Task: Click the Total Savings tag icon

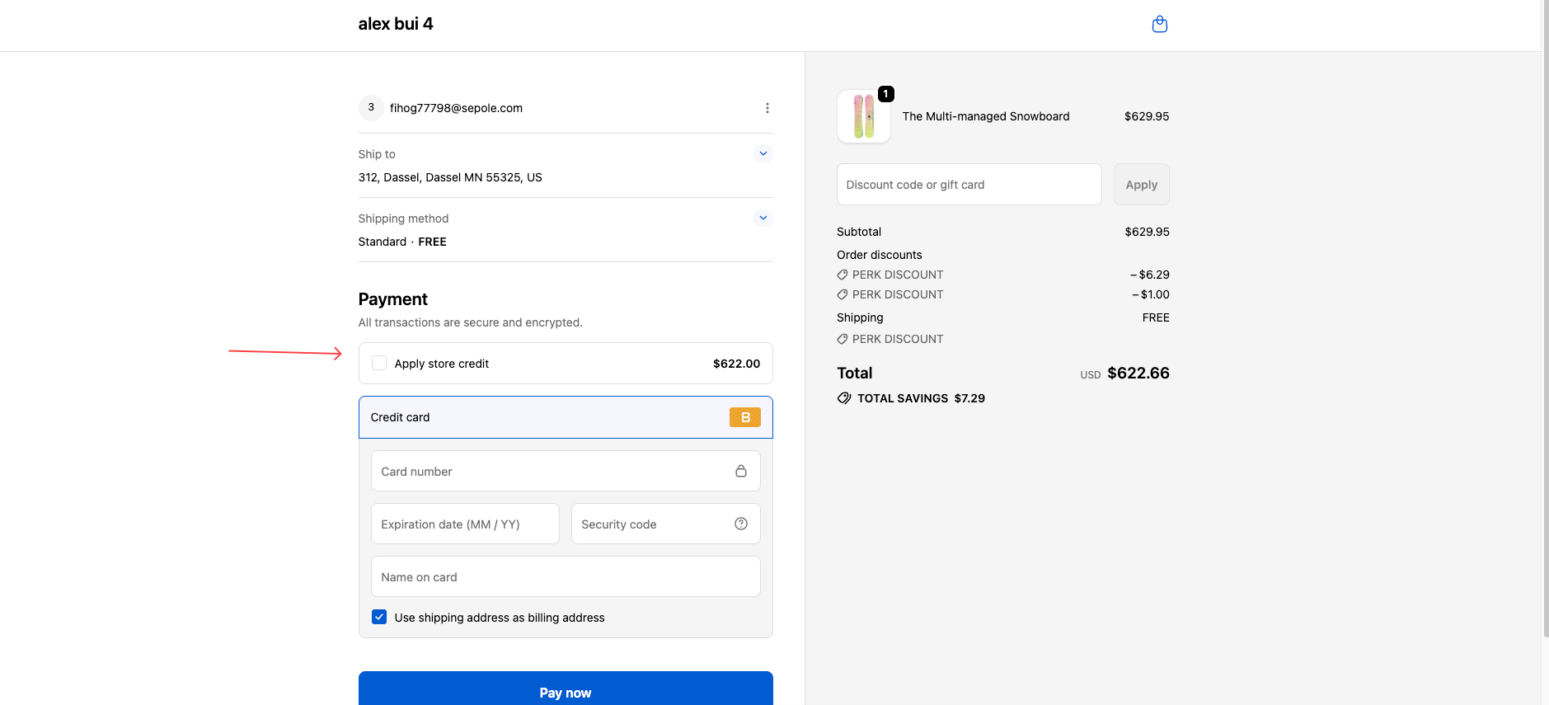Action: (844, 398)
